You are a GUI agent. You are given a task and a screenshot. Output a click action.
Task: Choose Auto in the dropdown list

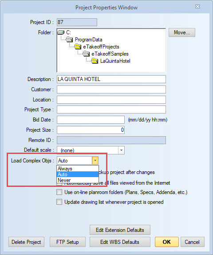tap(78, 174)
